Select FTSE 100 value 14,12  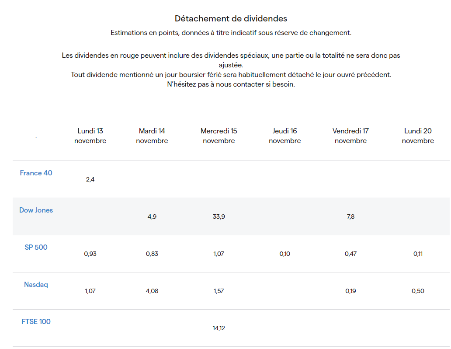click(x=219, y=328)
